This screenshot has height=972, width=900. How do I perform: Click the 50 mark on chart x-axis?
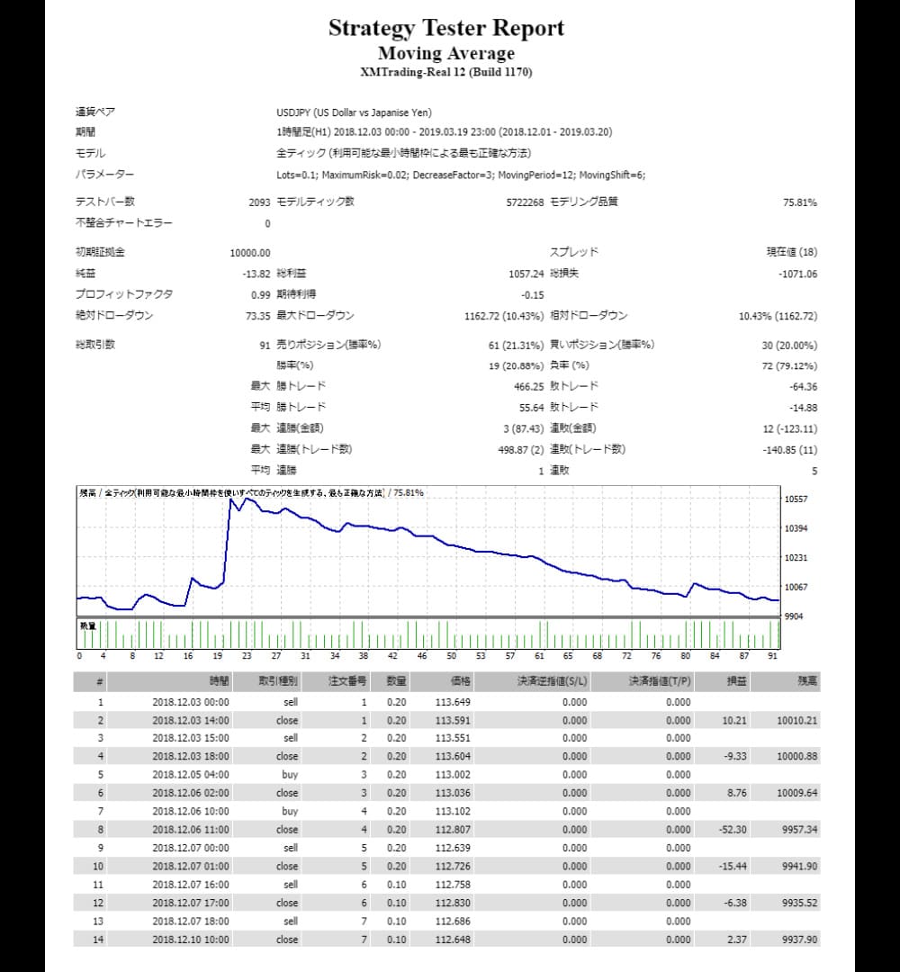(x=451, y=656)
